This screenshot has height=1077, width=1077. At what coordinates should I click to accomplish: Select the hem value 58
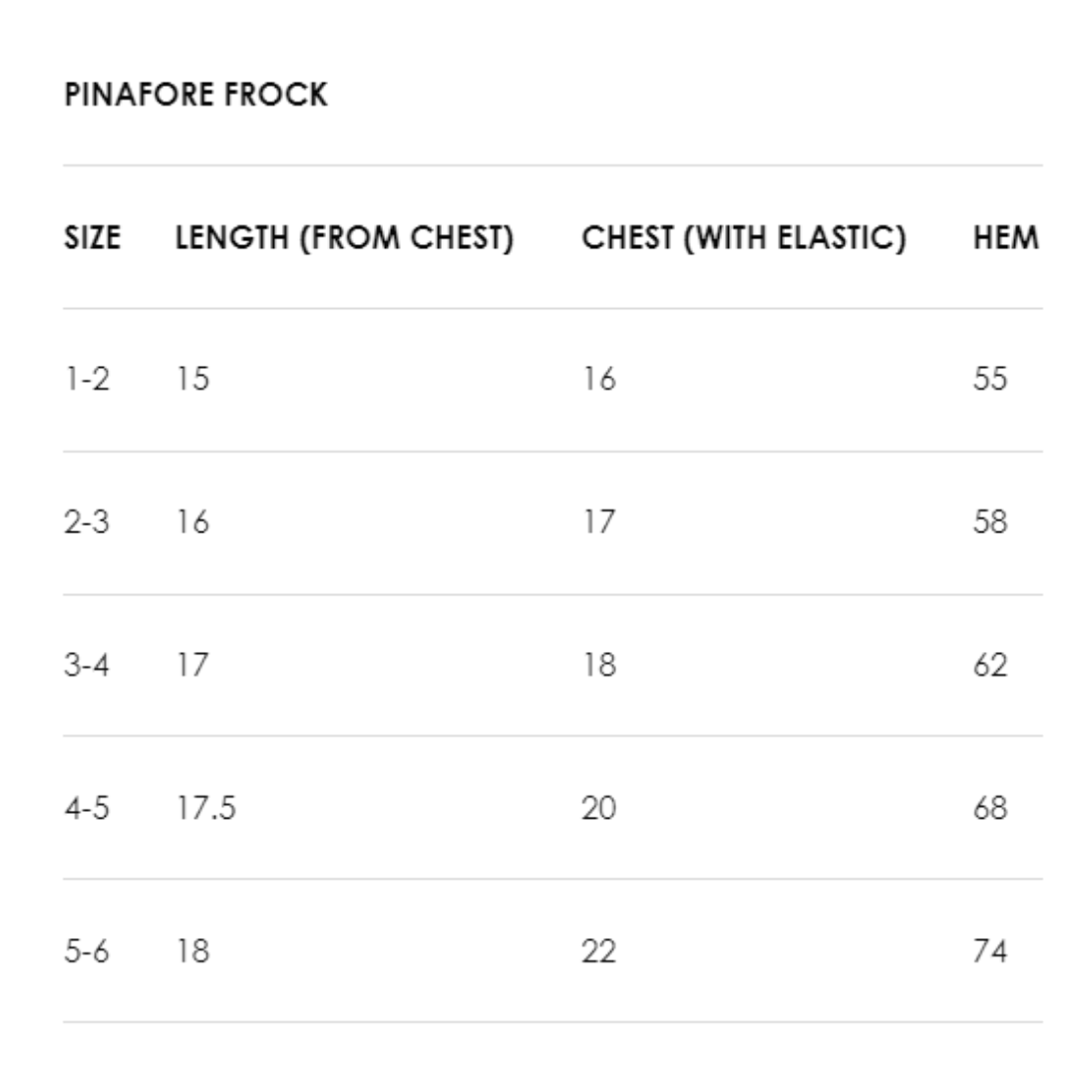[990, 522]
